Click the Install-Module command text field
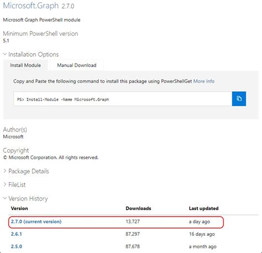Screen dimensions: 262x253 123,99
